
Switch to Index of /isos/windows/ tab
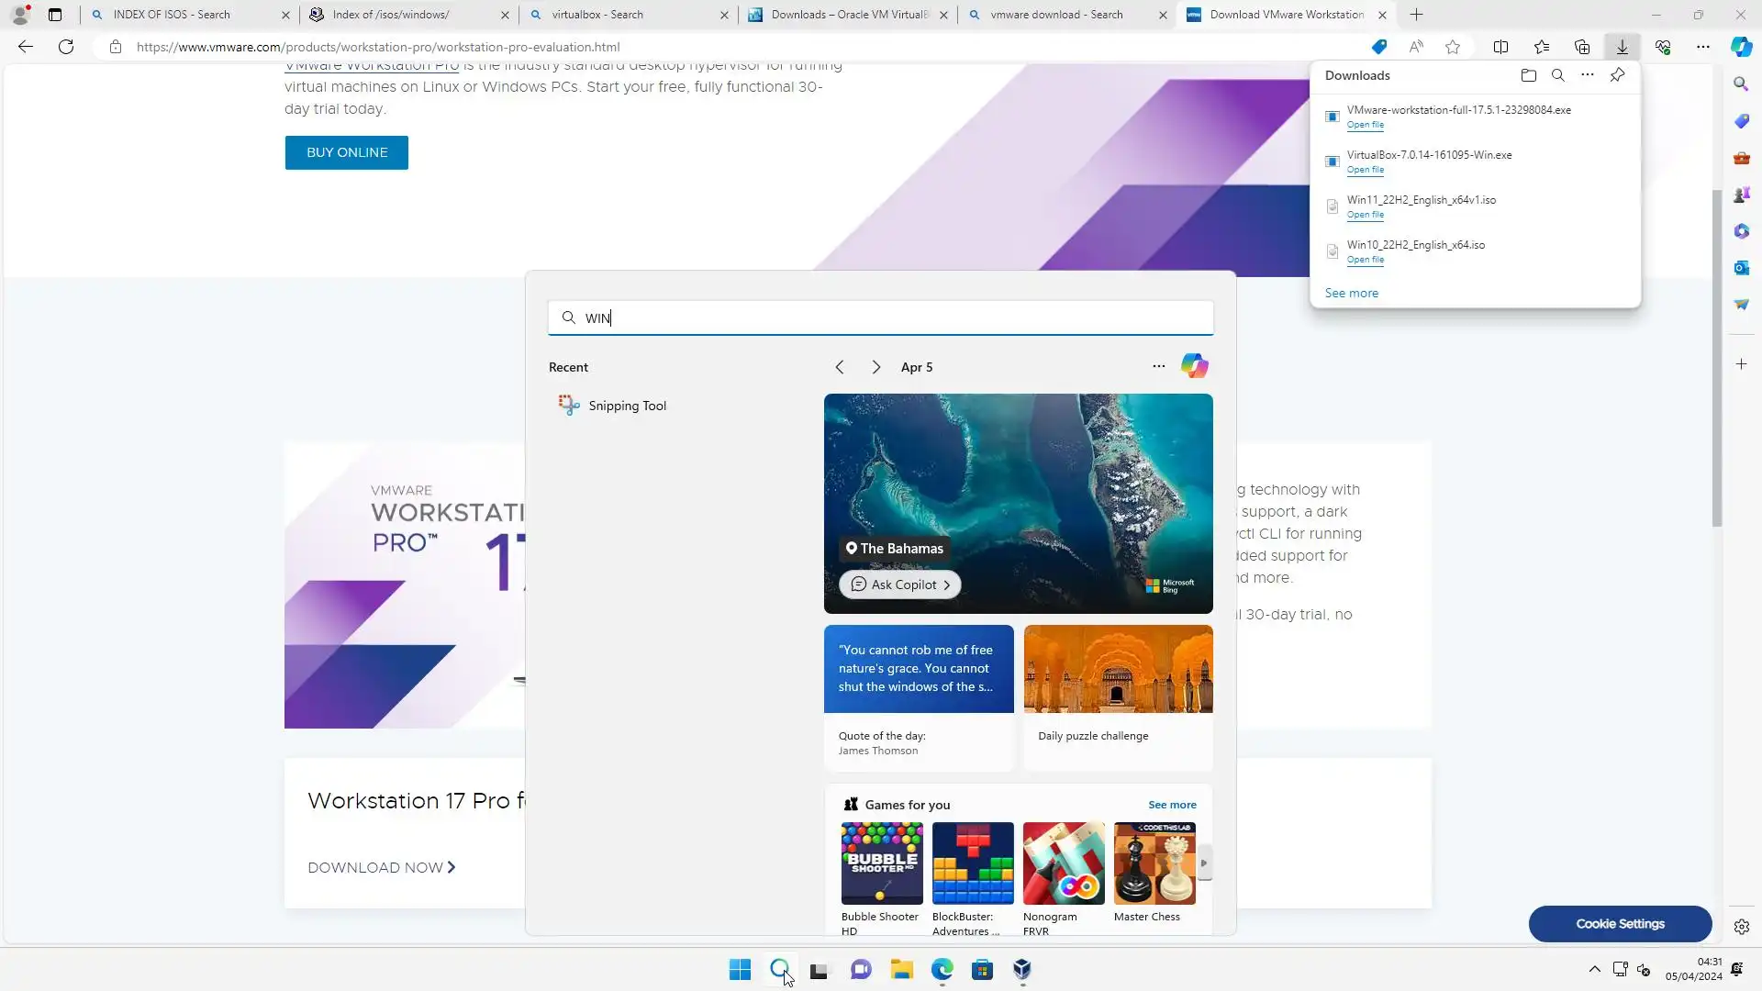coord(392,15)
